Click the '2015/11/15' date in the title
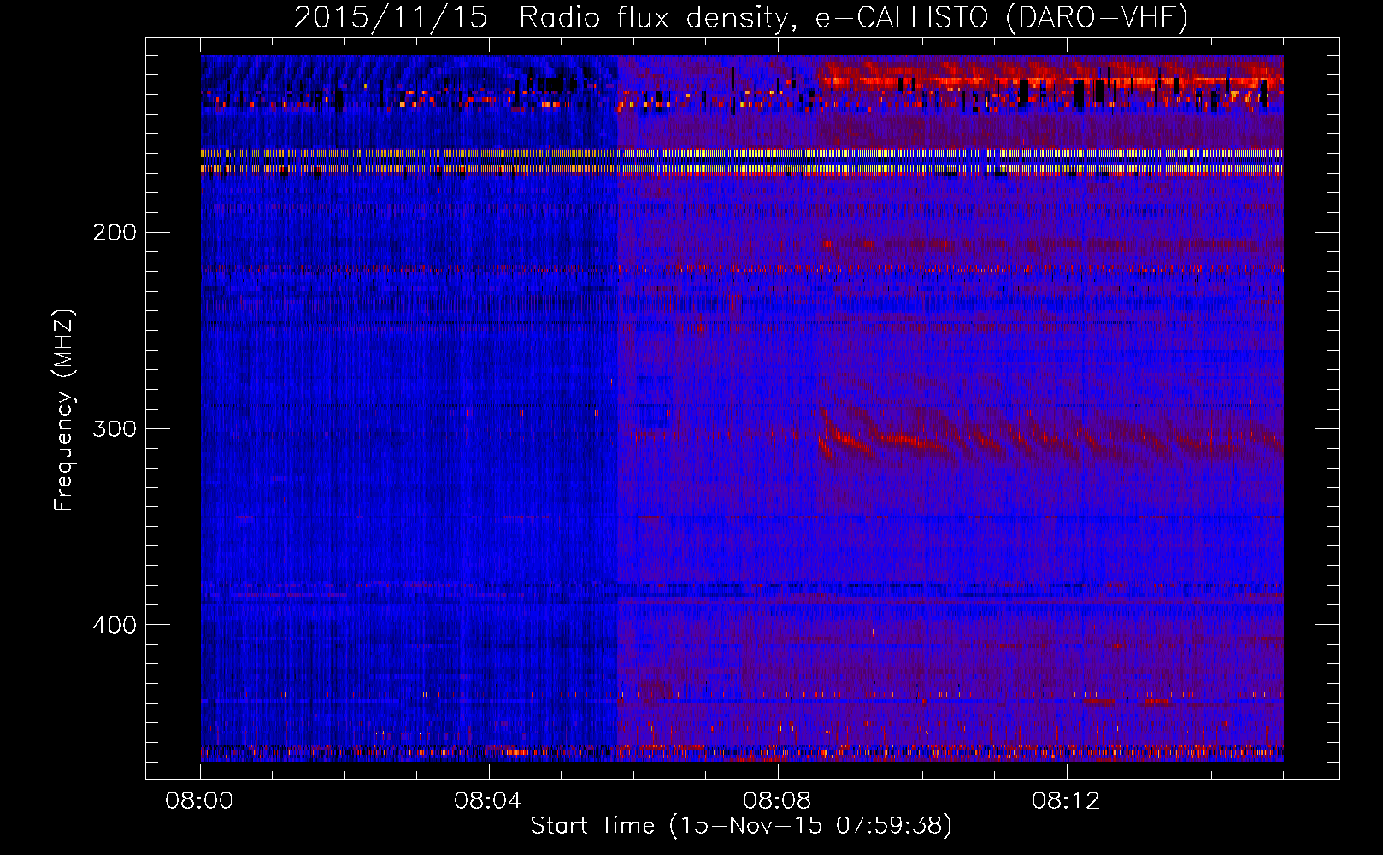Screen dimensions: 1383x855 391,18
